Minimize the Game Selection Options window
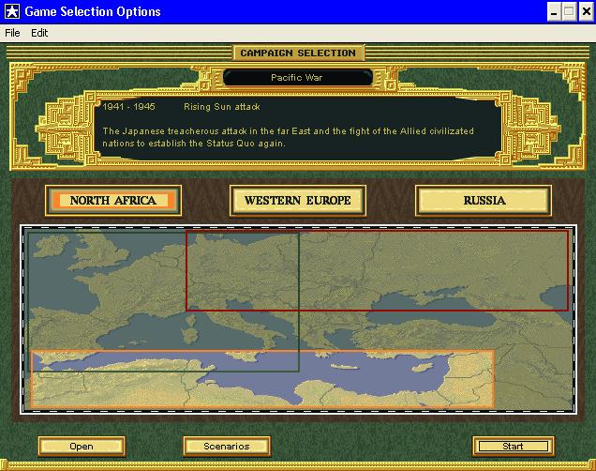 pos(554,12)
